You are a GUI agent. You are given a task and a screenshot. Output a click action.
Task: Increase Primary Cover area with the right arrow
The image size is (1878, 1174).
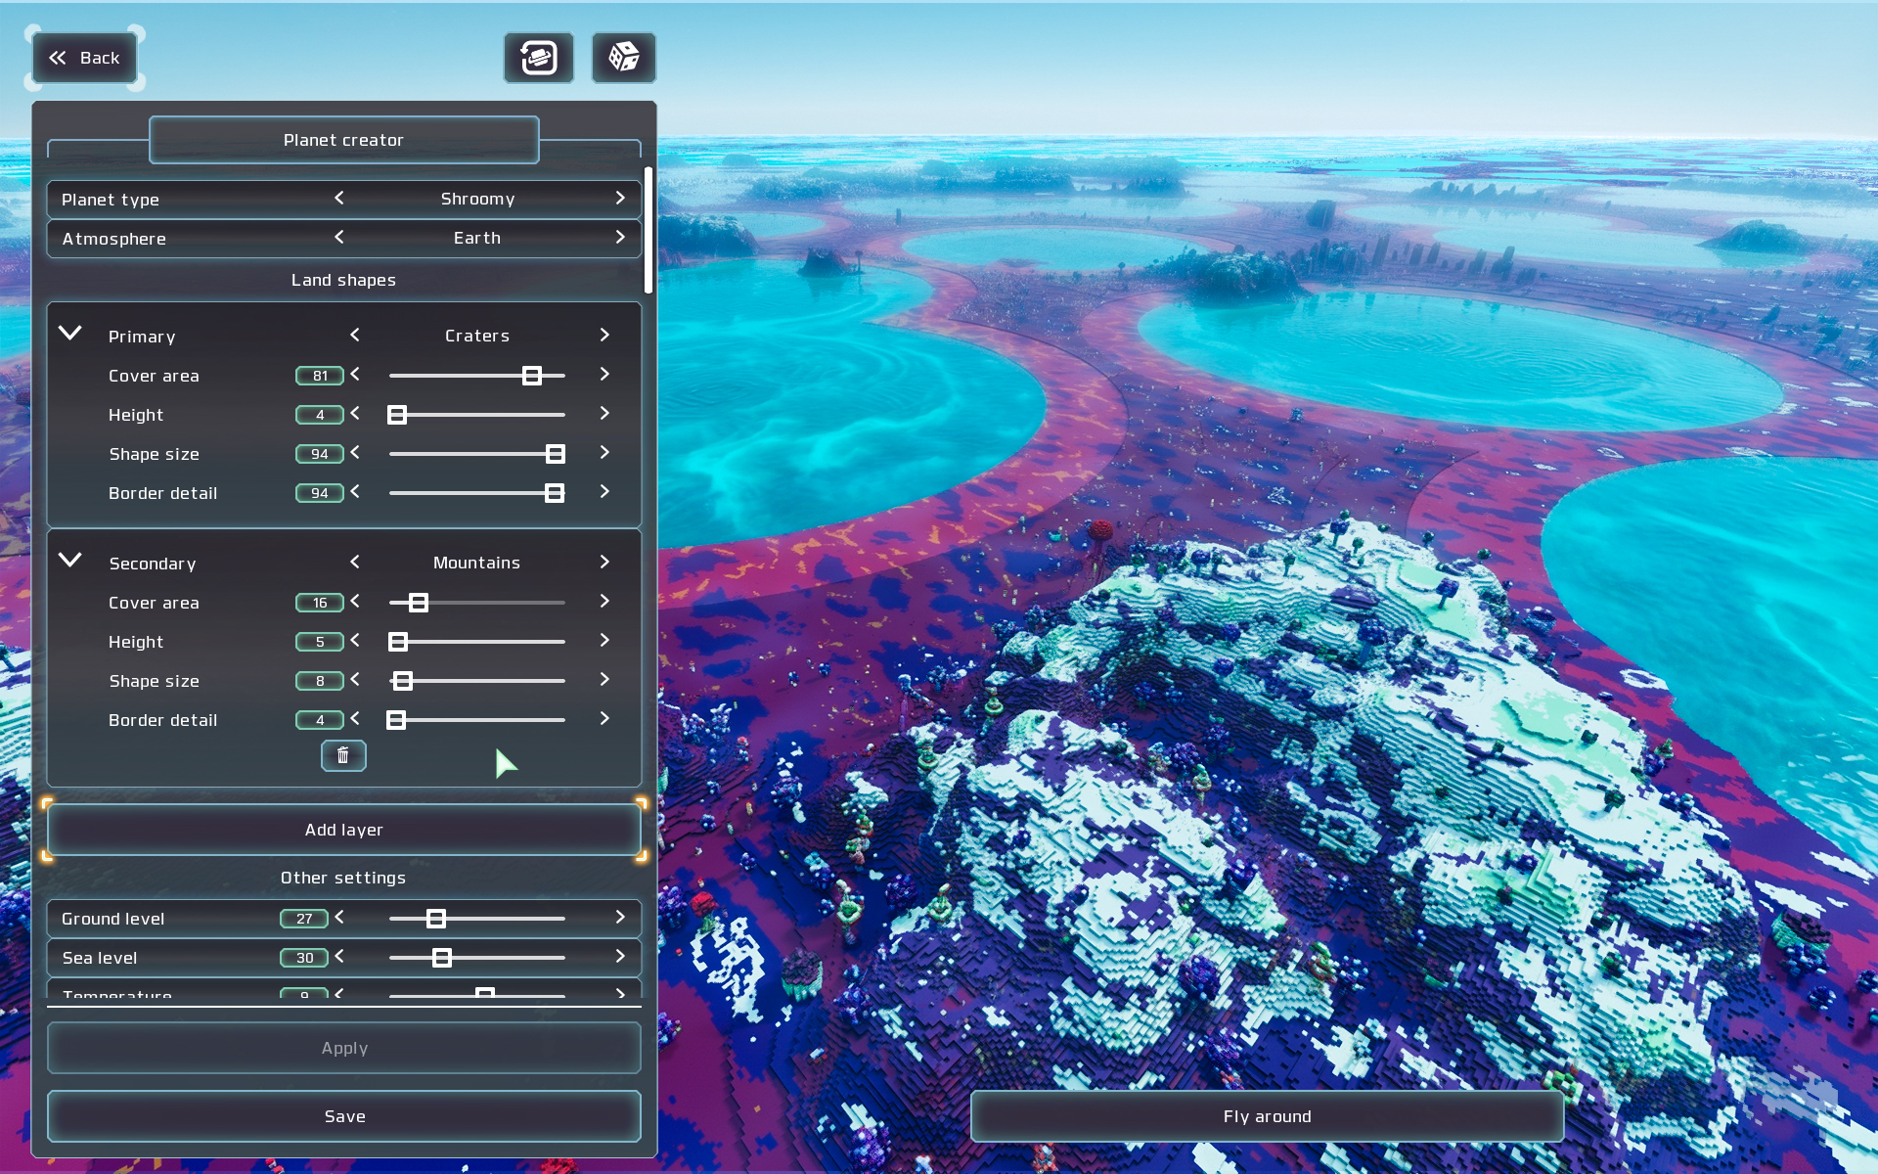(604, 375)
